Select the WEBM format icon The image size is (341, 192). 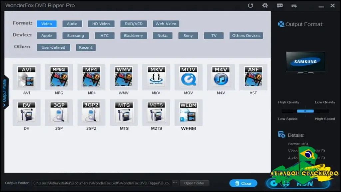pos(188,113)
